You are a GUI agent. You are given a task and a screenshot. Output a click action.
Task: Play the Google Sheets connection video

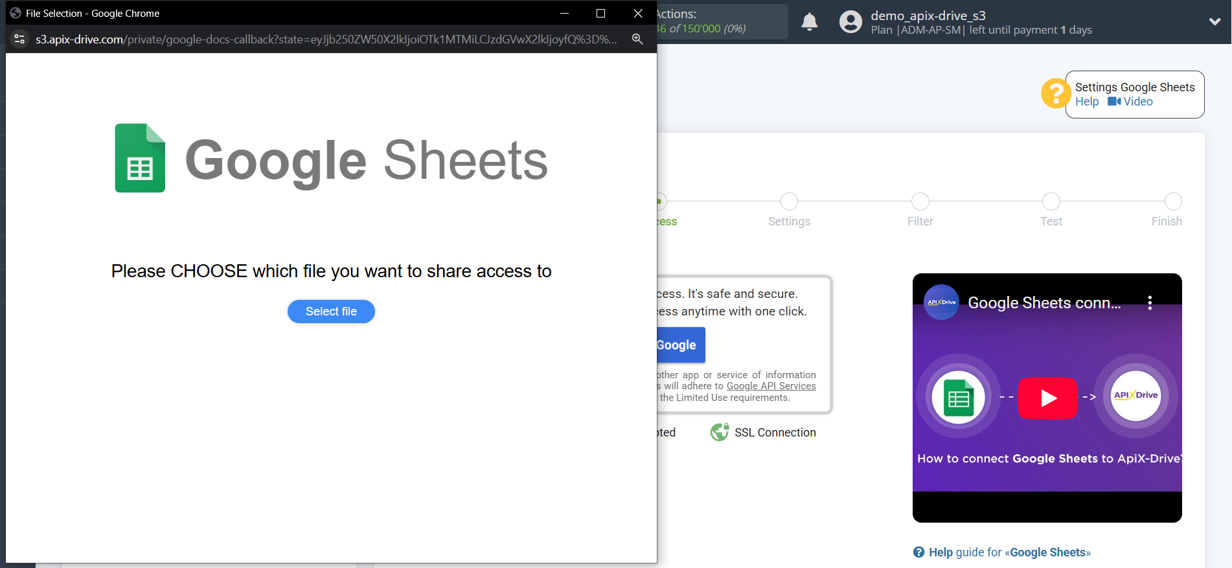[x=1047, y=398]
